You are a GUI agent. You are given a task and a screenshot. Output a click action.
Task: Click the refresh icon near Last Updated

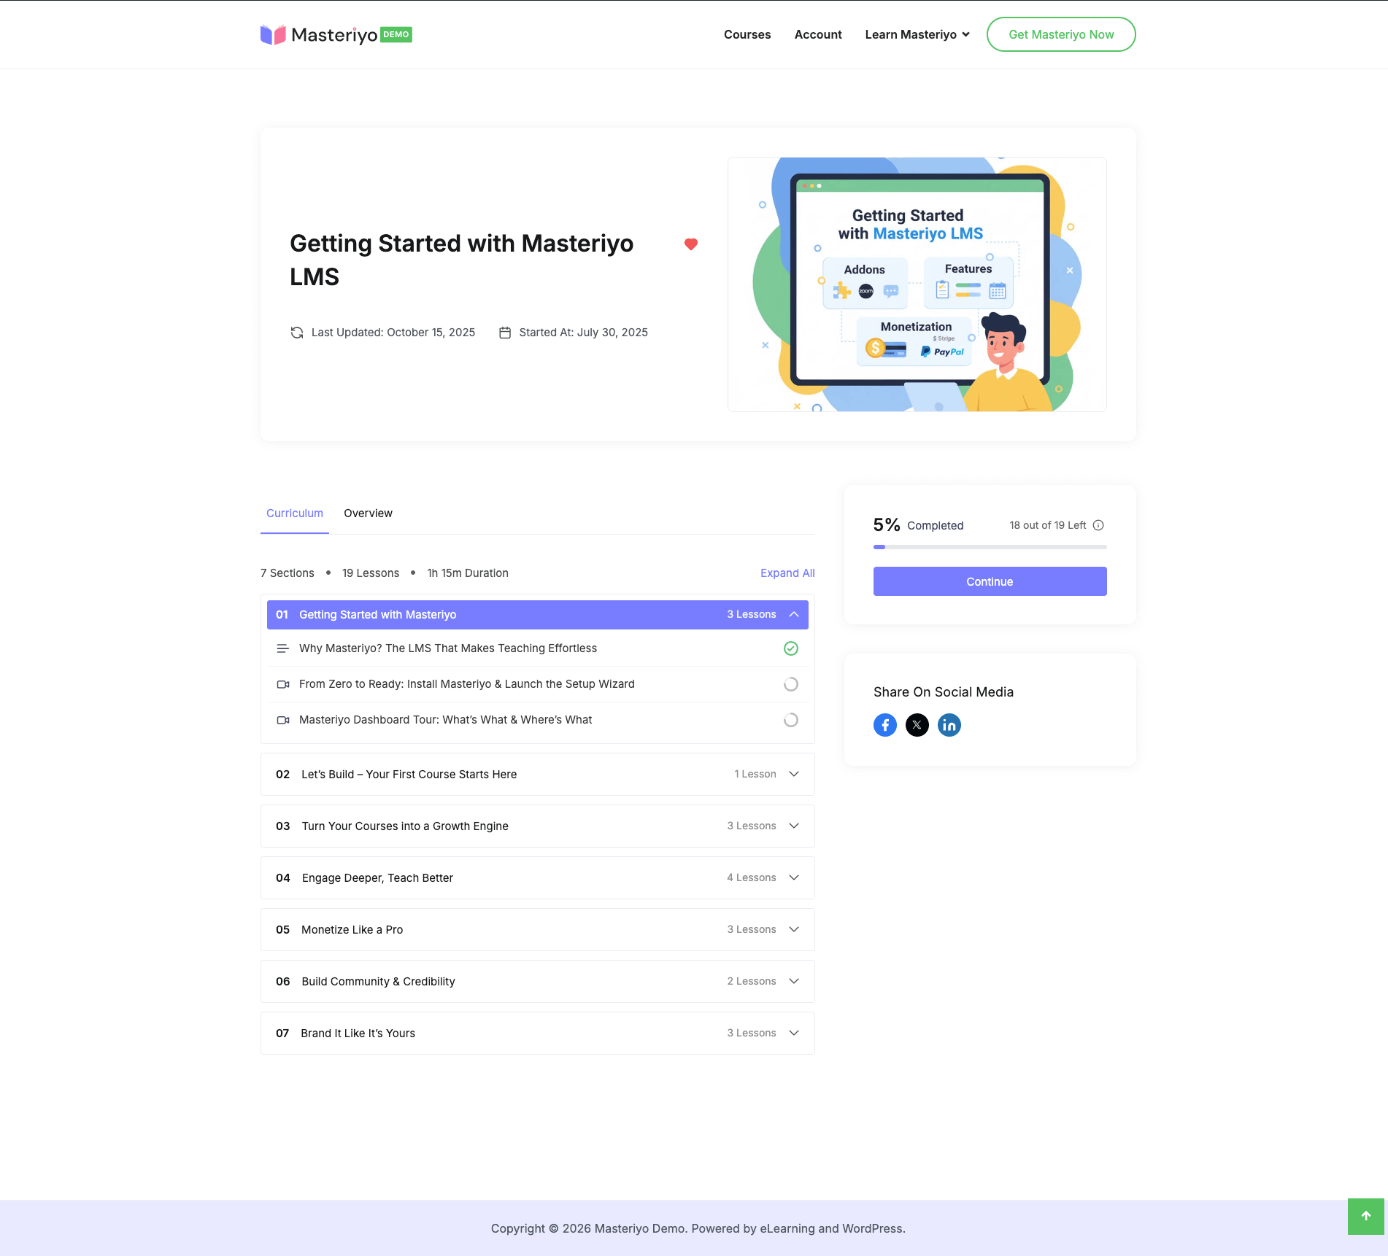(297, 333)
